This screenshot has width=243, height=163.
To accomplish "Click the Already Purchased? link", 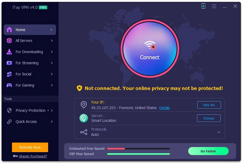I will coord(33,156).
